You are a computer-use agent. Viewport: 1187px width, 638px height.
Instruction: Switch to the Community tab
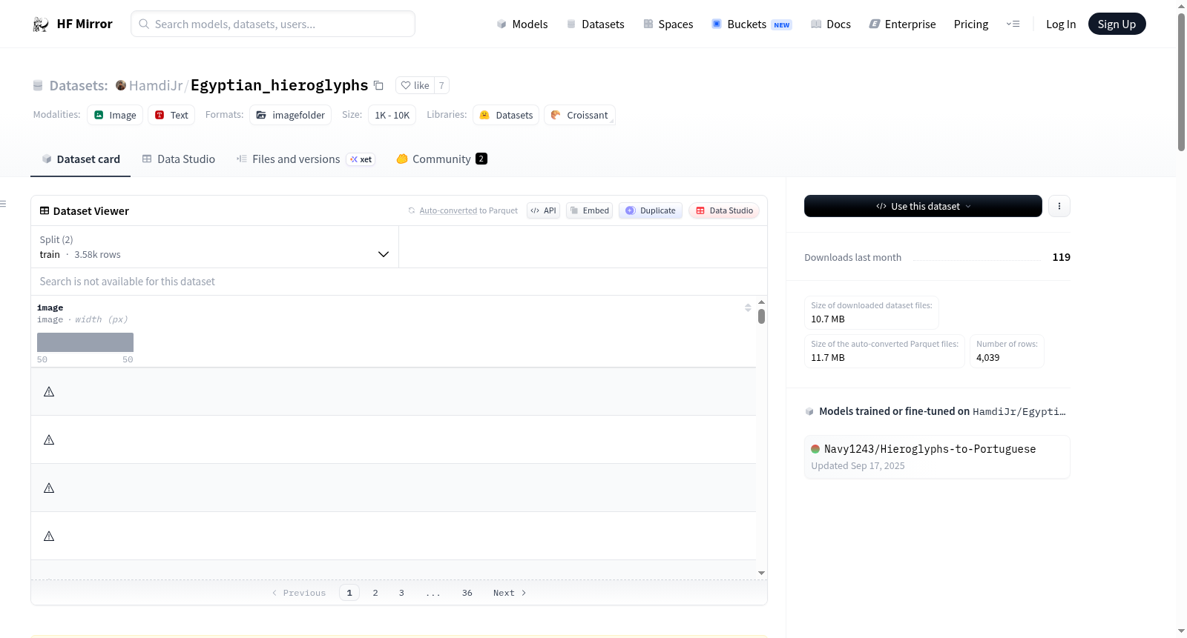(442, 159)
